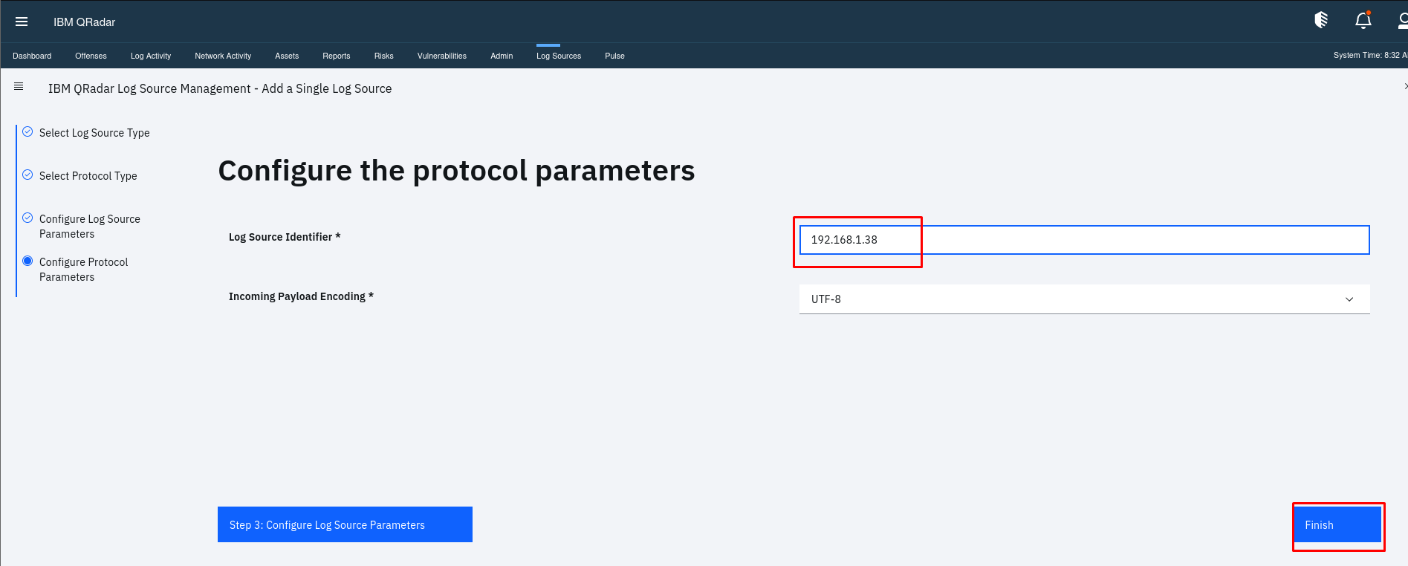The width and height of the screenshot is (1408, 566).
Task: Click the IBM QRadar title text
Action: pos(84,22)
